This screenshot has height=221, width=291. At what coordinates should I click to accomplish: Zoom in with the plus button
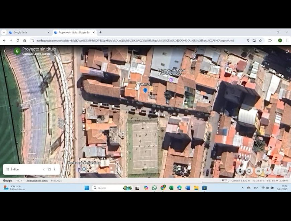[x=284, y=171]
